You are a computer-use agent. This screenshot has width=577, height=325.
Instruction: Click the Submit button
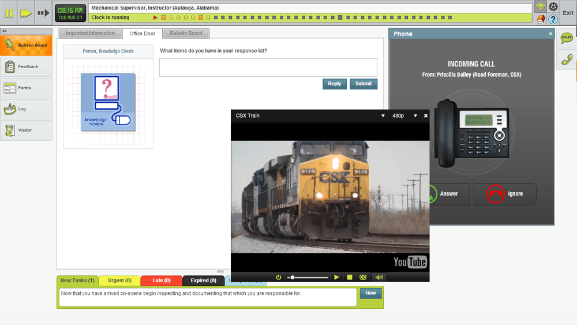tap(364, 84)
